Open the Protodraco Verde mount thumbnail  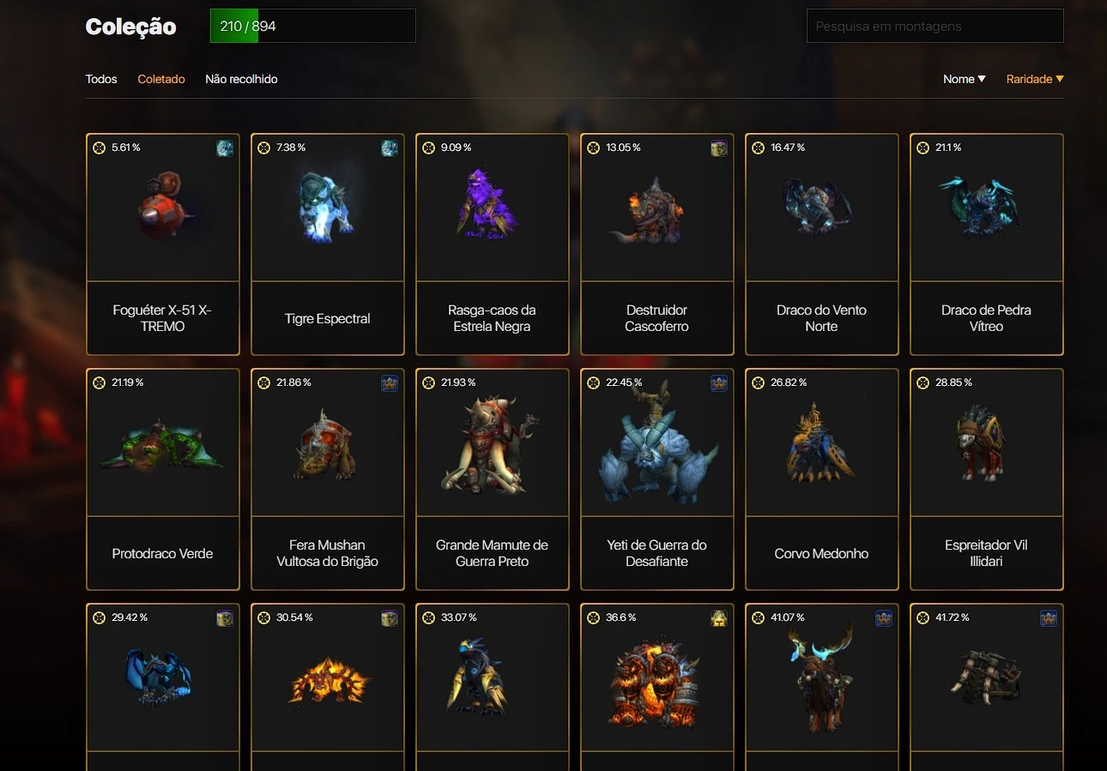pos(163,443)
